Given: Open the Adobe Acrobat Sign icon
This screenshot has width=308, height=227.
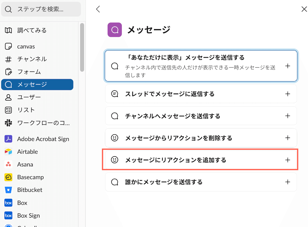Looking at the screenshot, I should [x=8, y=139].
